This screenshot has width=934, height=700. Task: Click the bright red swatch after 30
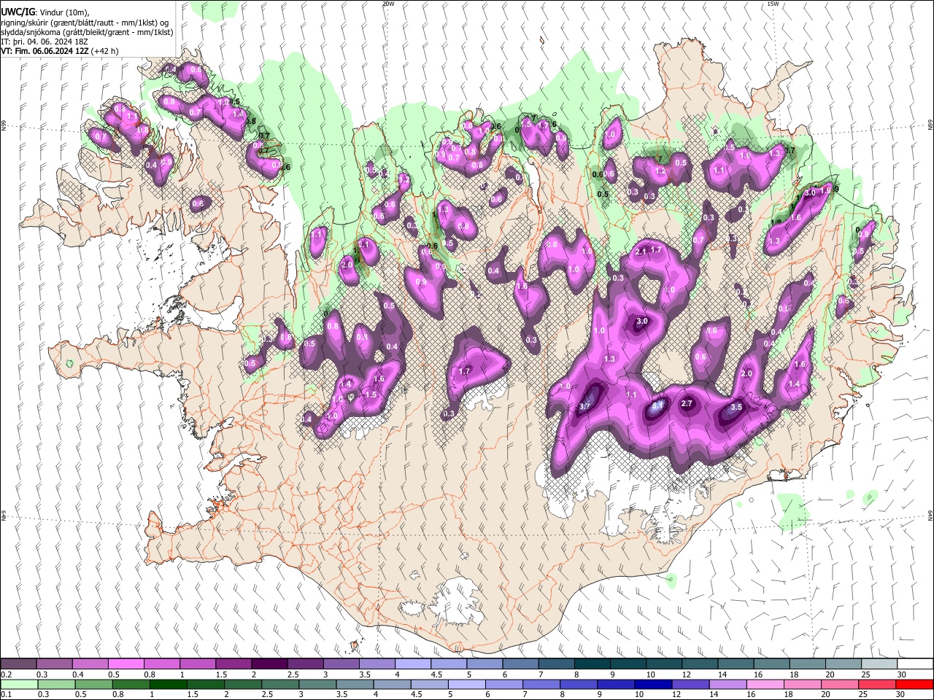[914, 684]
